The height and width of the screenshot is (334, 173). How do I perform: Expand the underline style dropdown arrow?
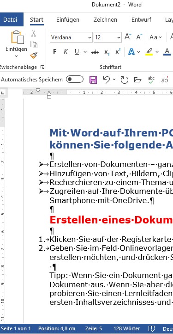coord(85,52)
